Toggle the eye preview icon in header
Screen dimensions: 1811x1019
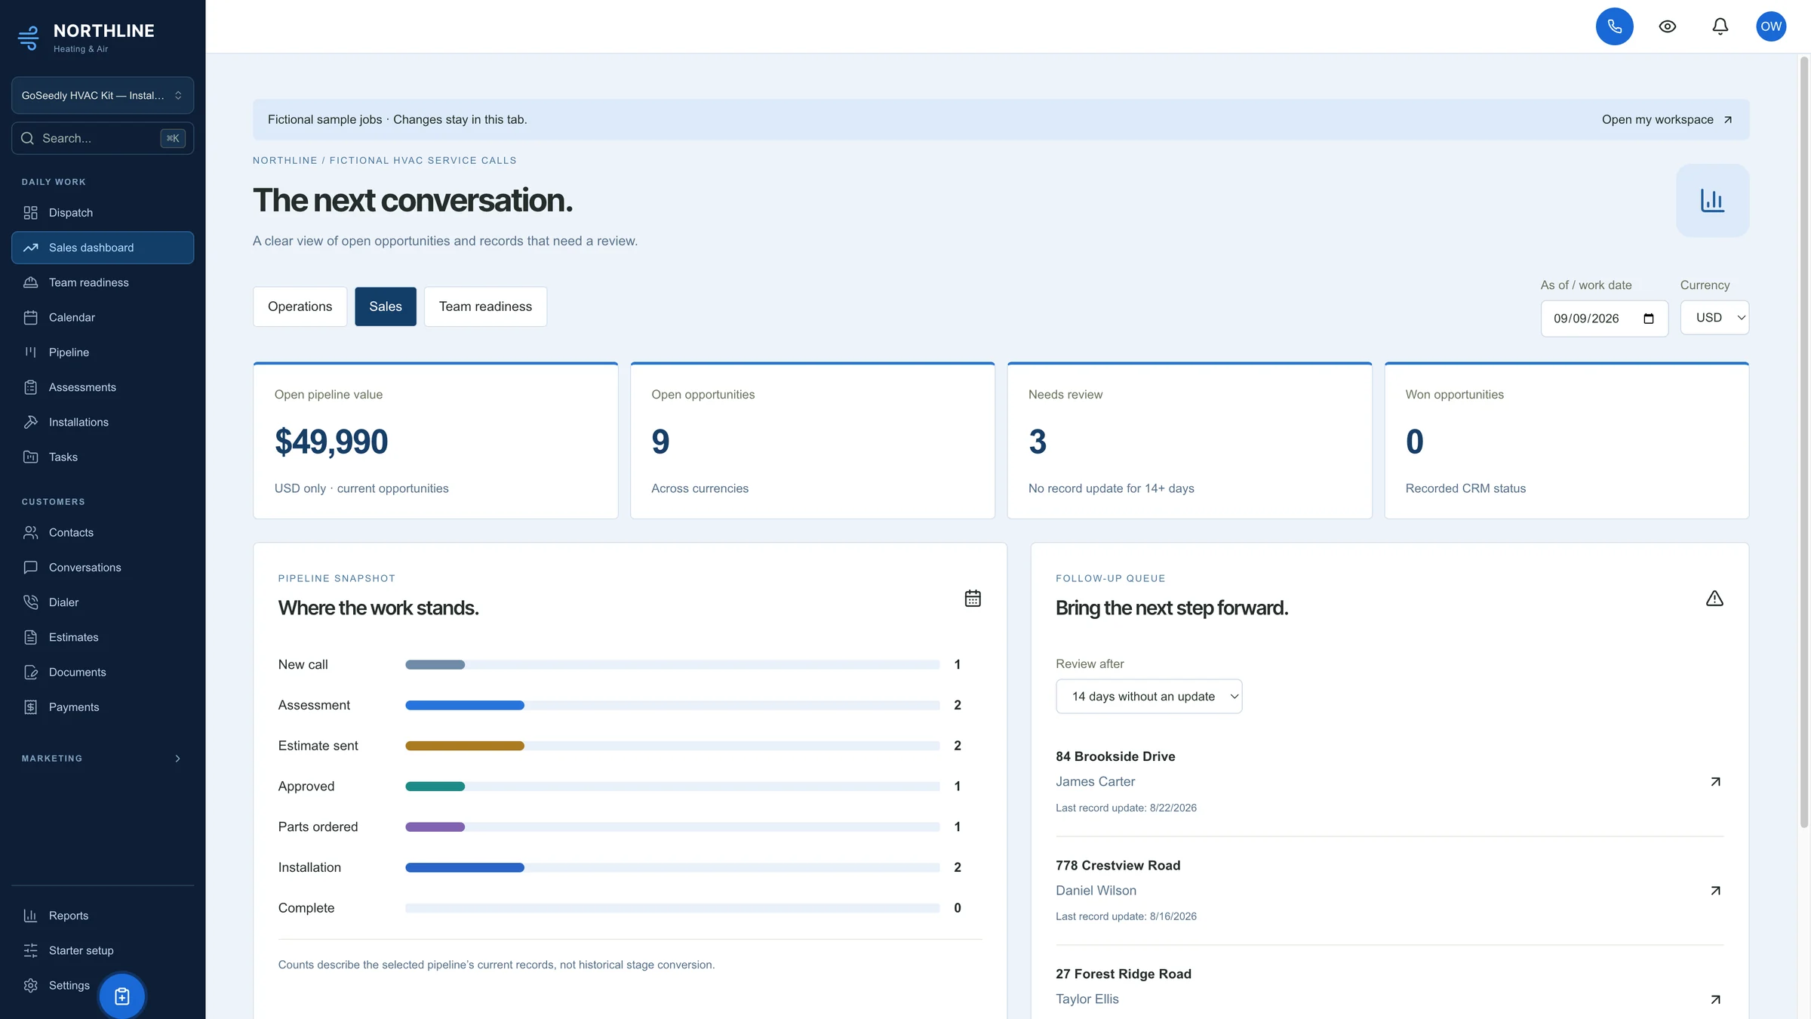(1668, 26)
